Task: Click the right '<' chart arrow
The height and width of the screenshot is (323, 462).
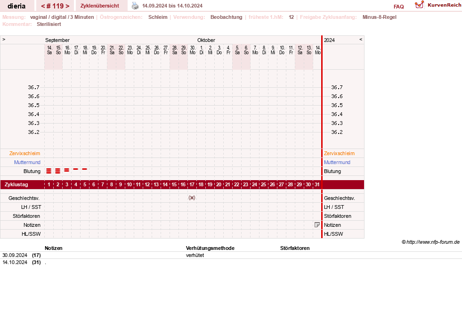Action: 361,39
